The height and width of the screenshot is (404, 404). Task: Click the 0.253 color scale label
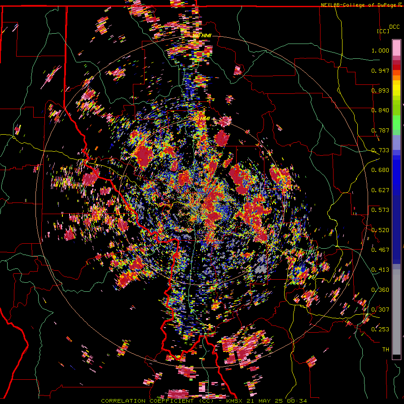[380, 329]
